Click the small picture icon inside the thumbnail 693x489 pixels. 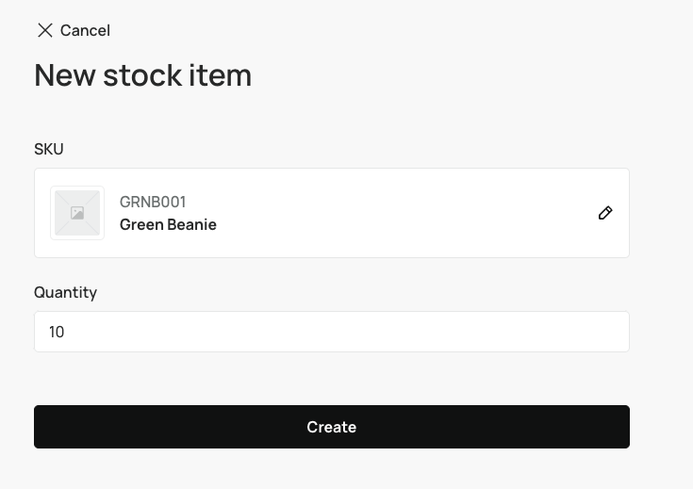tap(77, 213)
